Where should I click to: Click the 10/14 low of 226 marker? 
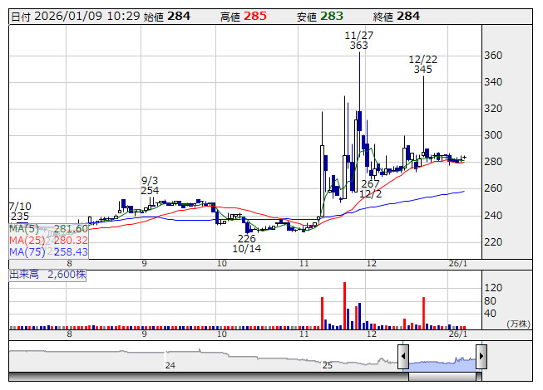[x=246, y=242]
